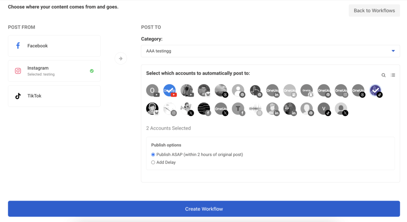
Task: Select the audio waveform Instagram account thumbnail
Action: pyautogui.click(x=256, y=109)
